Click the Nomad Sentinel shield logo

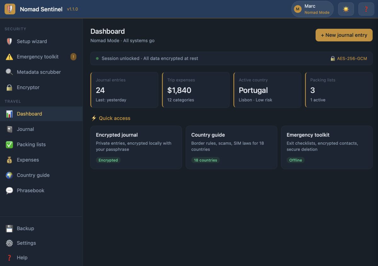pos(10,9)
